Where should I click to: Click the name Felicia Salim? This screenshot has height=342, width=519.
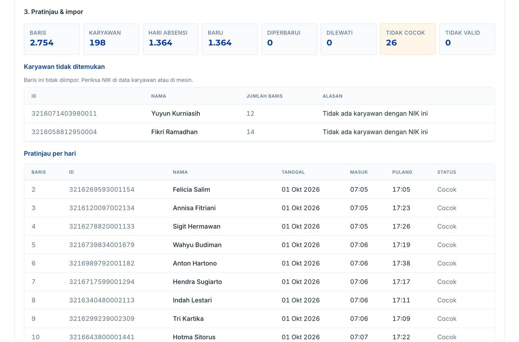pos(191,189)
